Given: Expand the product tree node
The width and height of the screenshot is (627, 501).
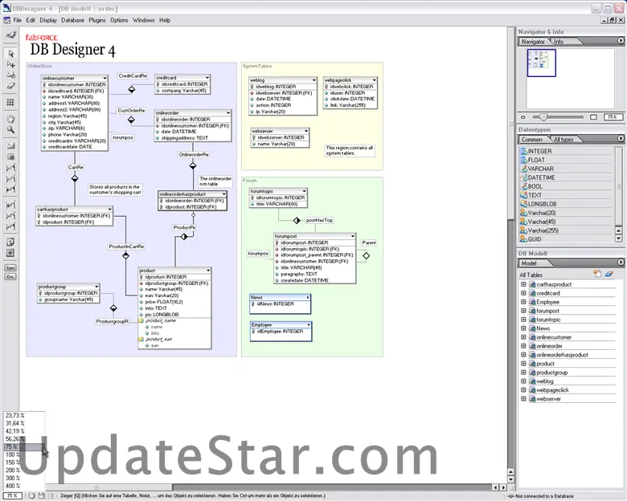Looking at the screenshot, I should coord(523,364).
